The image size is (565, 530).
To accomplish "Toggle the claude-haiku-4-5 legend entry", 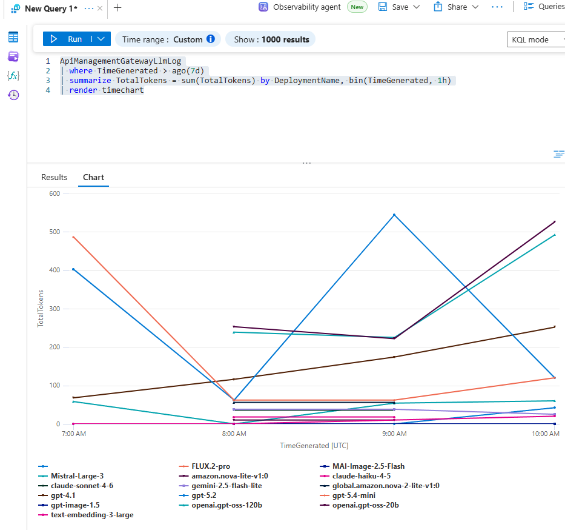I will tap(355, 476).
